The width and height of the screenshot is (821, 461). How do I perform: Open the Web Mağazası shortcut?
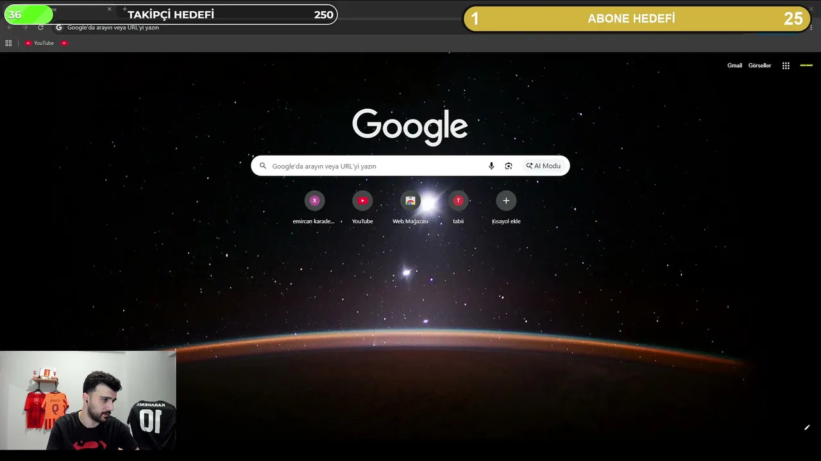[410, 208]
